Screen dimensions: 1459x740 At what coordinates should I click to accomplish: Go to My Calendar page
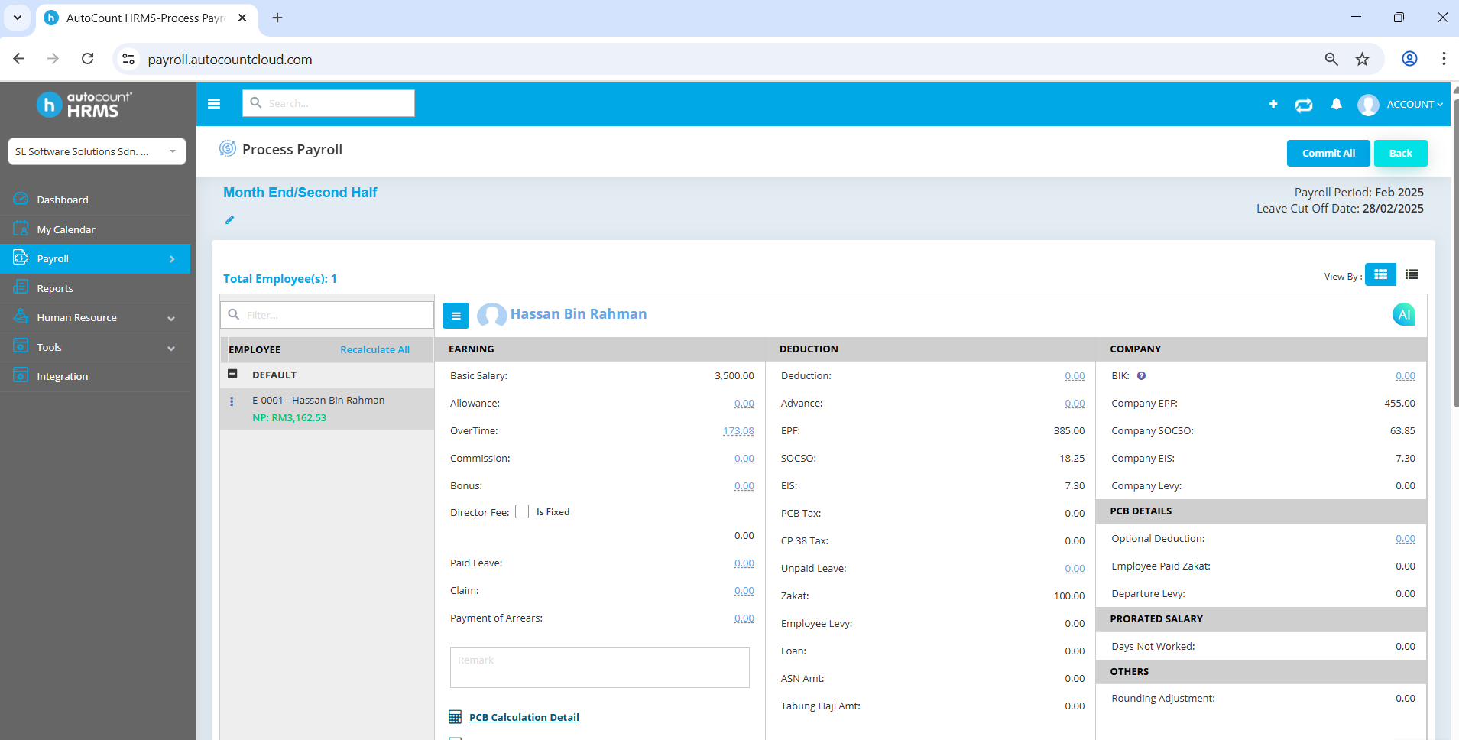click(66, 229)
